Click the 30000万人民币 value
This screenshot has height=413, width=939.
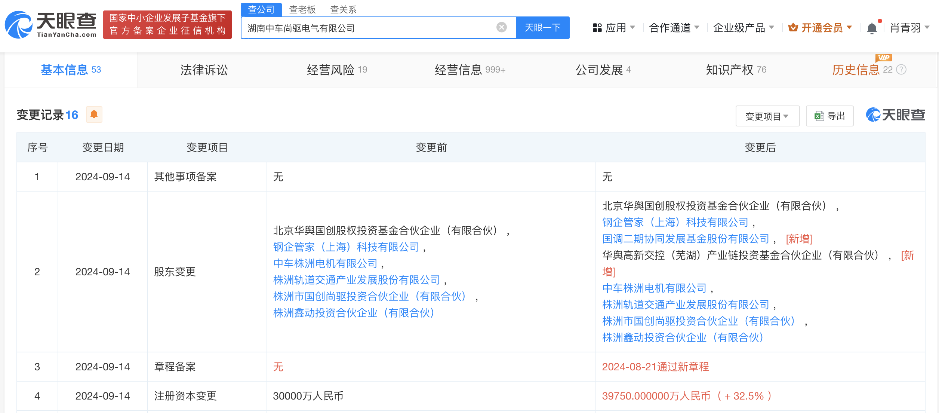point(308,396)
